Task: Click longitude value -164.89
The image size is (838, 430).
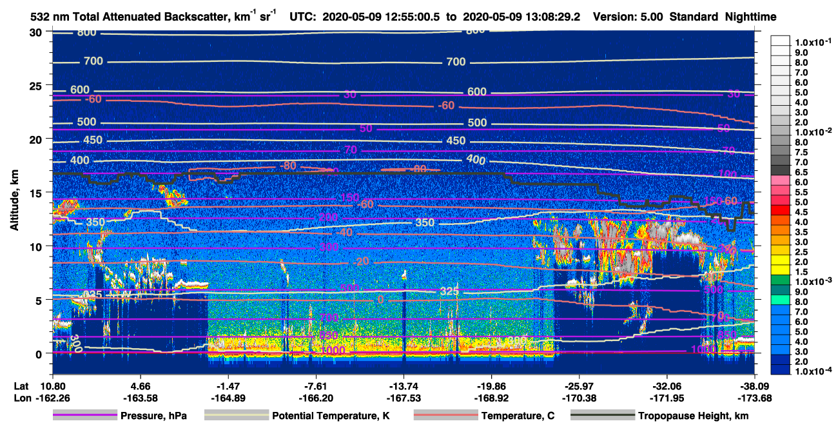Action: coord(227,397)
